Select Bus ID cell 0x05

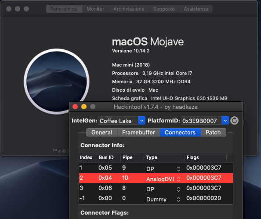(105, 168)
